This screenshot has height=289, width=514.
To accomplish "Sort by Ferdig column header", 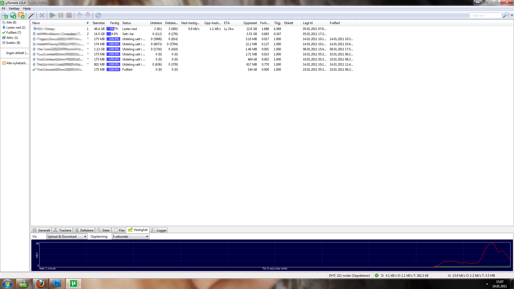I will point(114,23).
